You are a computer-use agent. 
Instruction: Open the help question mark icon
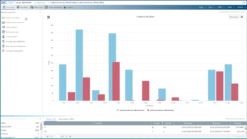(244, 2)
